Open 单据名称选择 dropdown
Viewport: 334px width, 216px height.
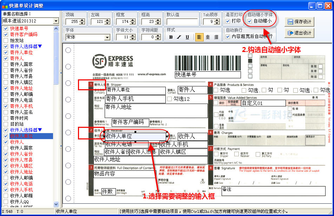56,21
